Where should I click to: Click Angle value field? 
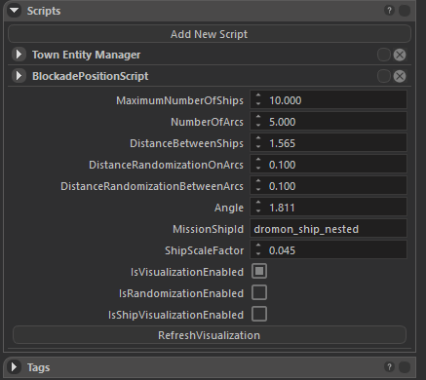[x=329, y=208]
